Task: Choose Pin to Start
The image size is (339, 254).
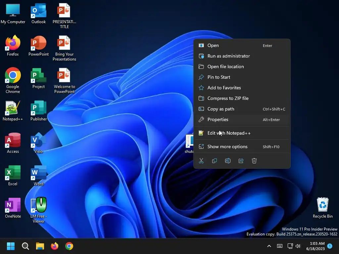Action: pos(242,77)
